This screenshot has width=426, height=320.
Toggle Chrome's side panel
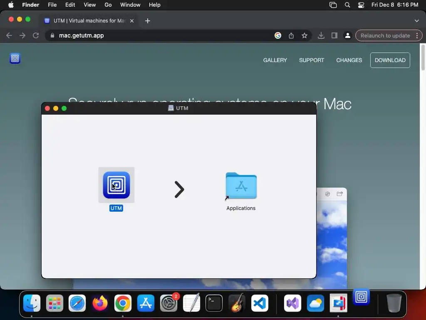(x=334, y=36)
